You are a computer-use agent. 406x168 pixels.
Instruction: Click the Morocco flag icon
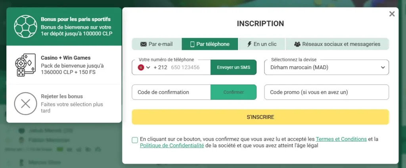tap(141, 67)
